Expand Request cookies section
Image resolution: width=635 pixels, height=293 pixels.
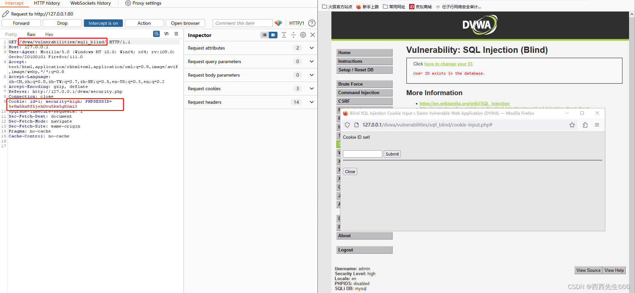(x=312, y=89)
